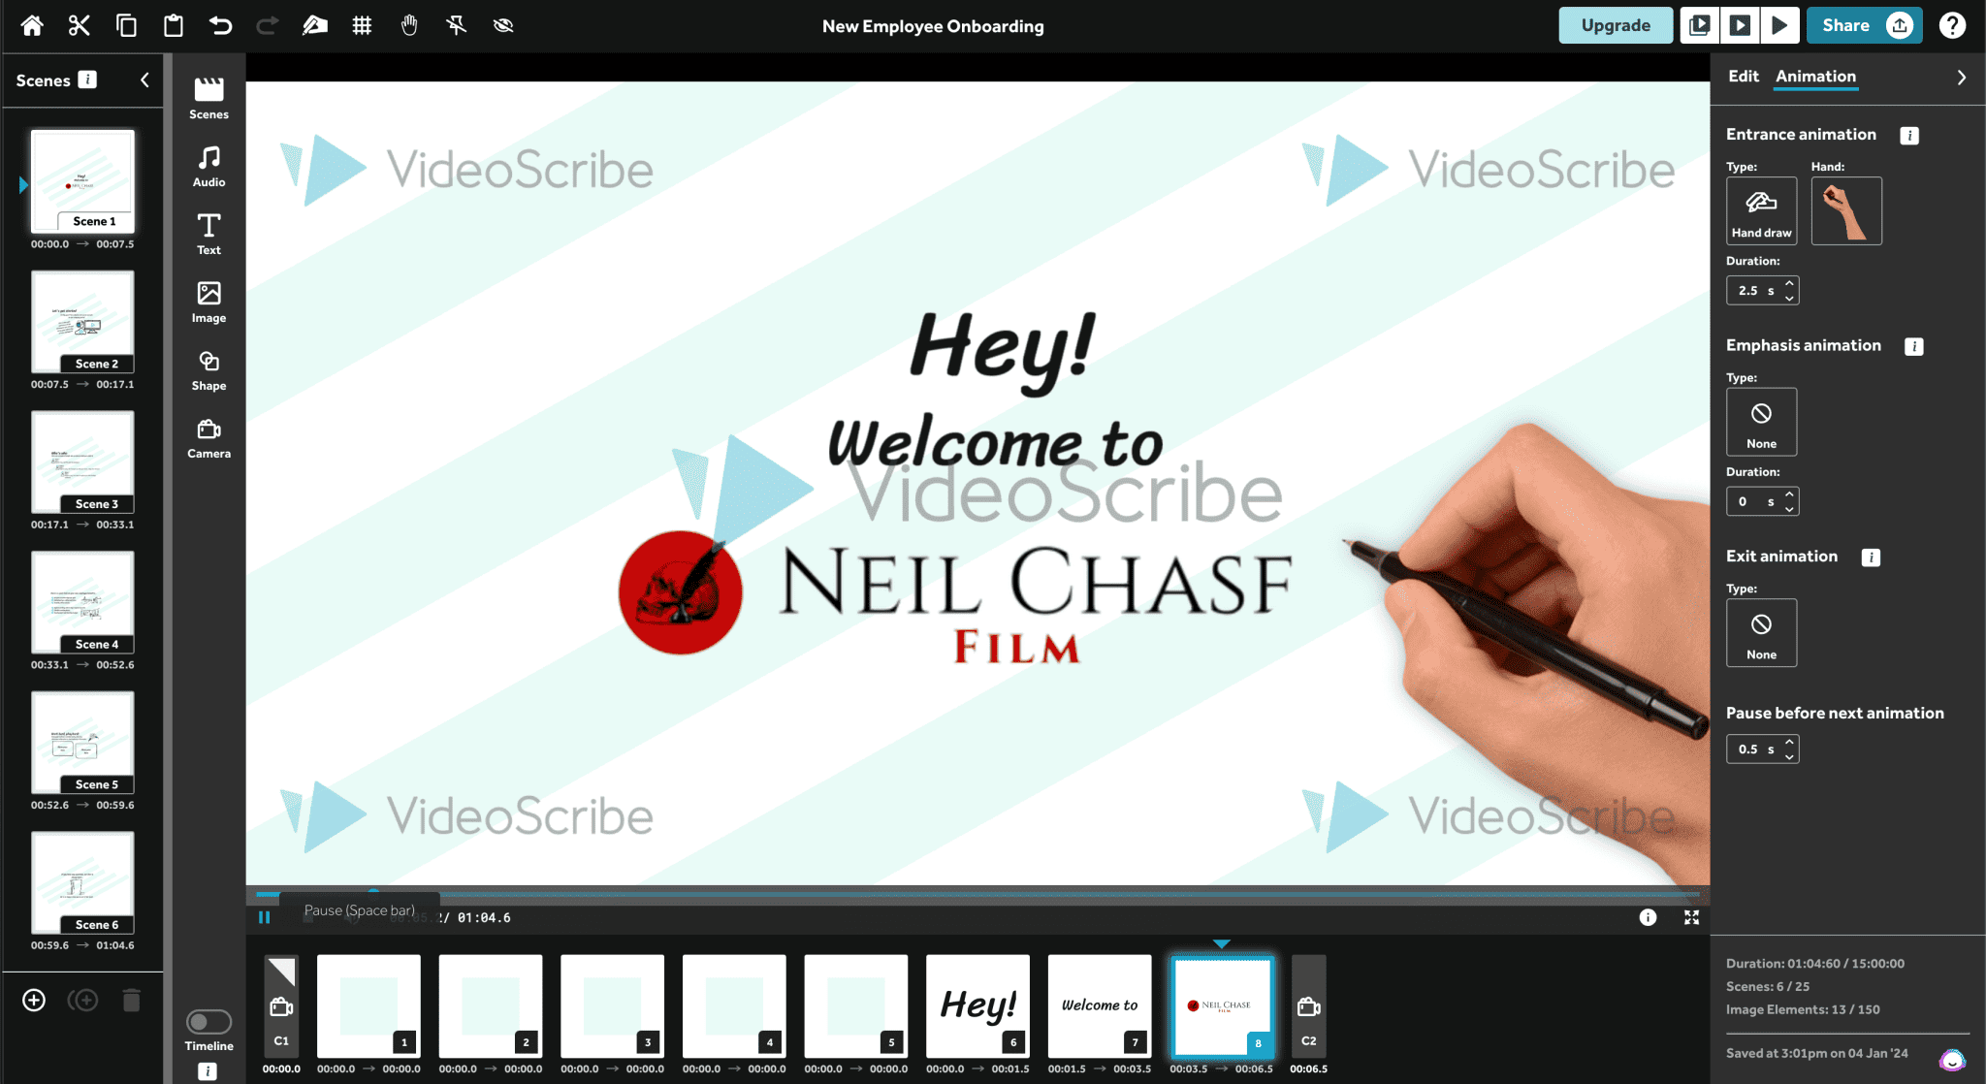
Task: Click the Redo arrow icon
Action: 268,25
